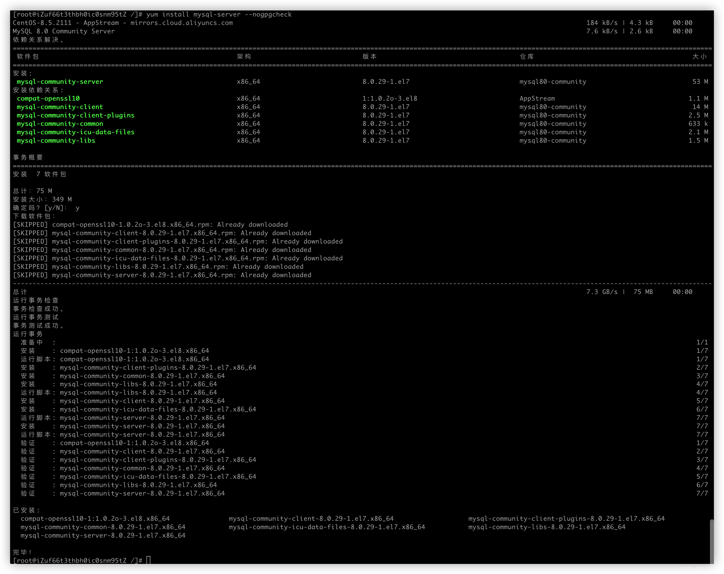Click 'MySQL 8.0 Community Server' repo line
Image resolution: width=724 pixels, height=574 pixels.
click(x=64, y=31)
